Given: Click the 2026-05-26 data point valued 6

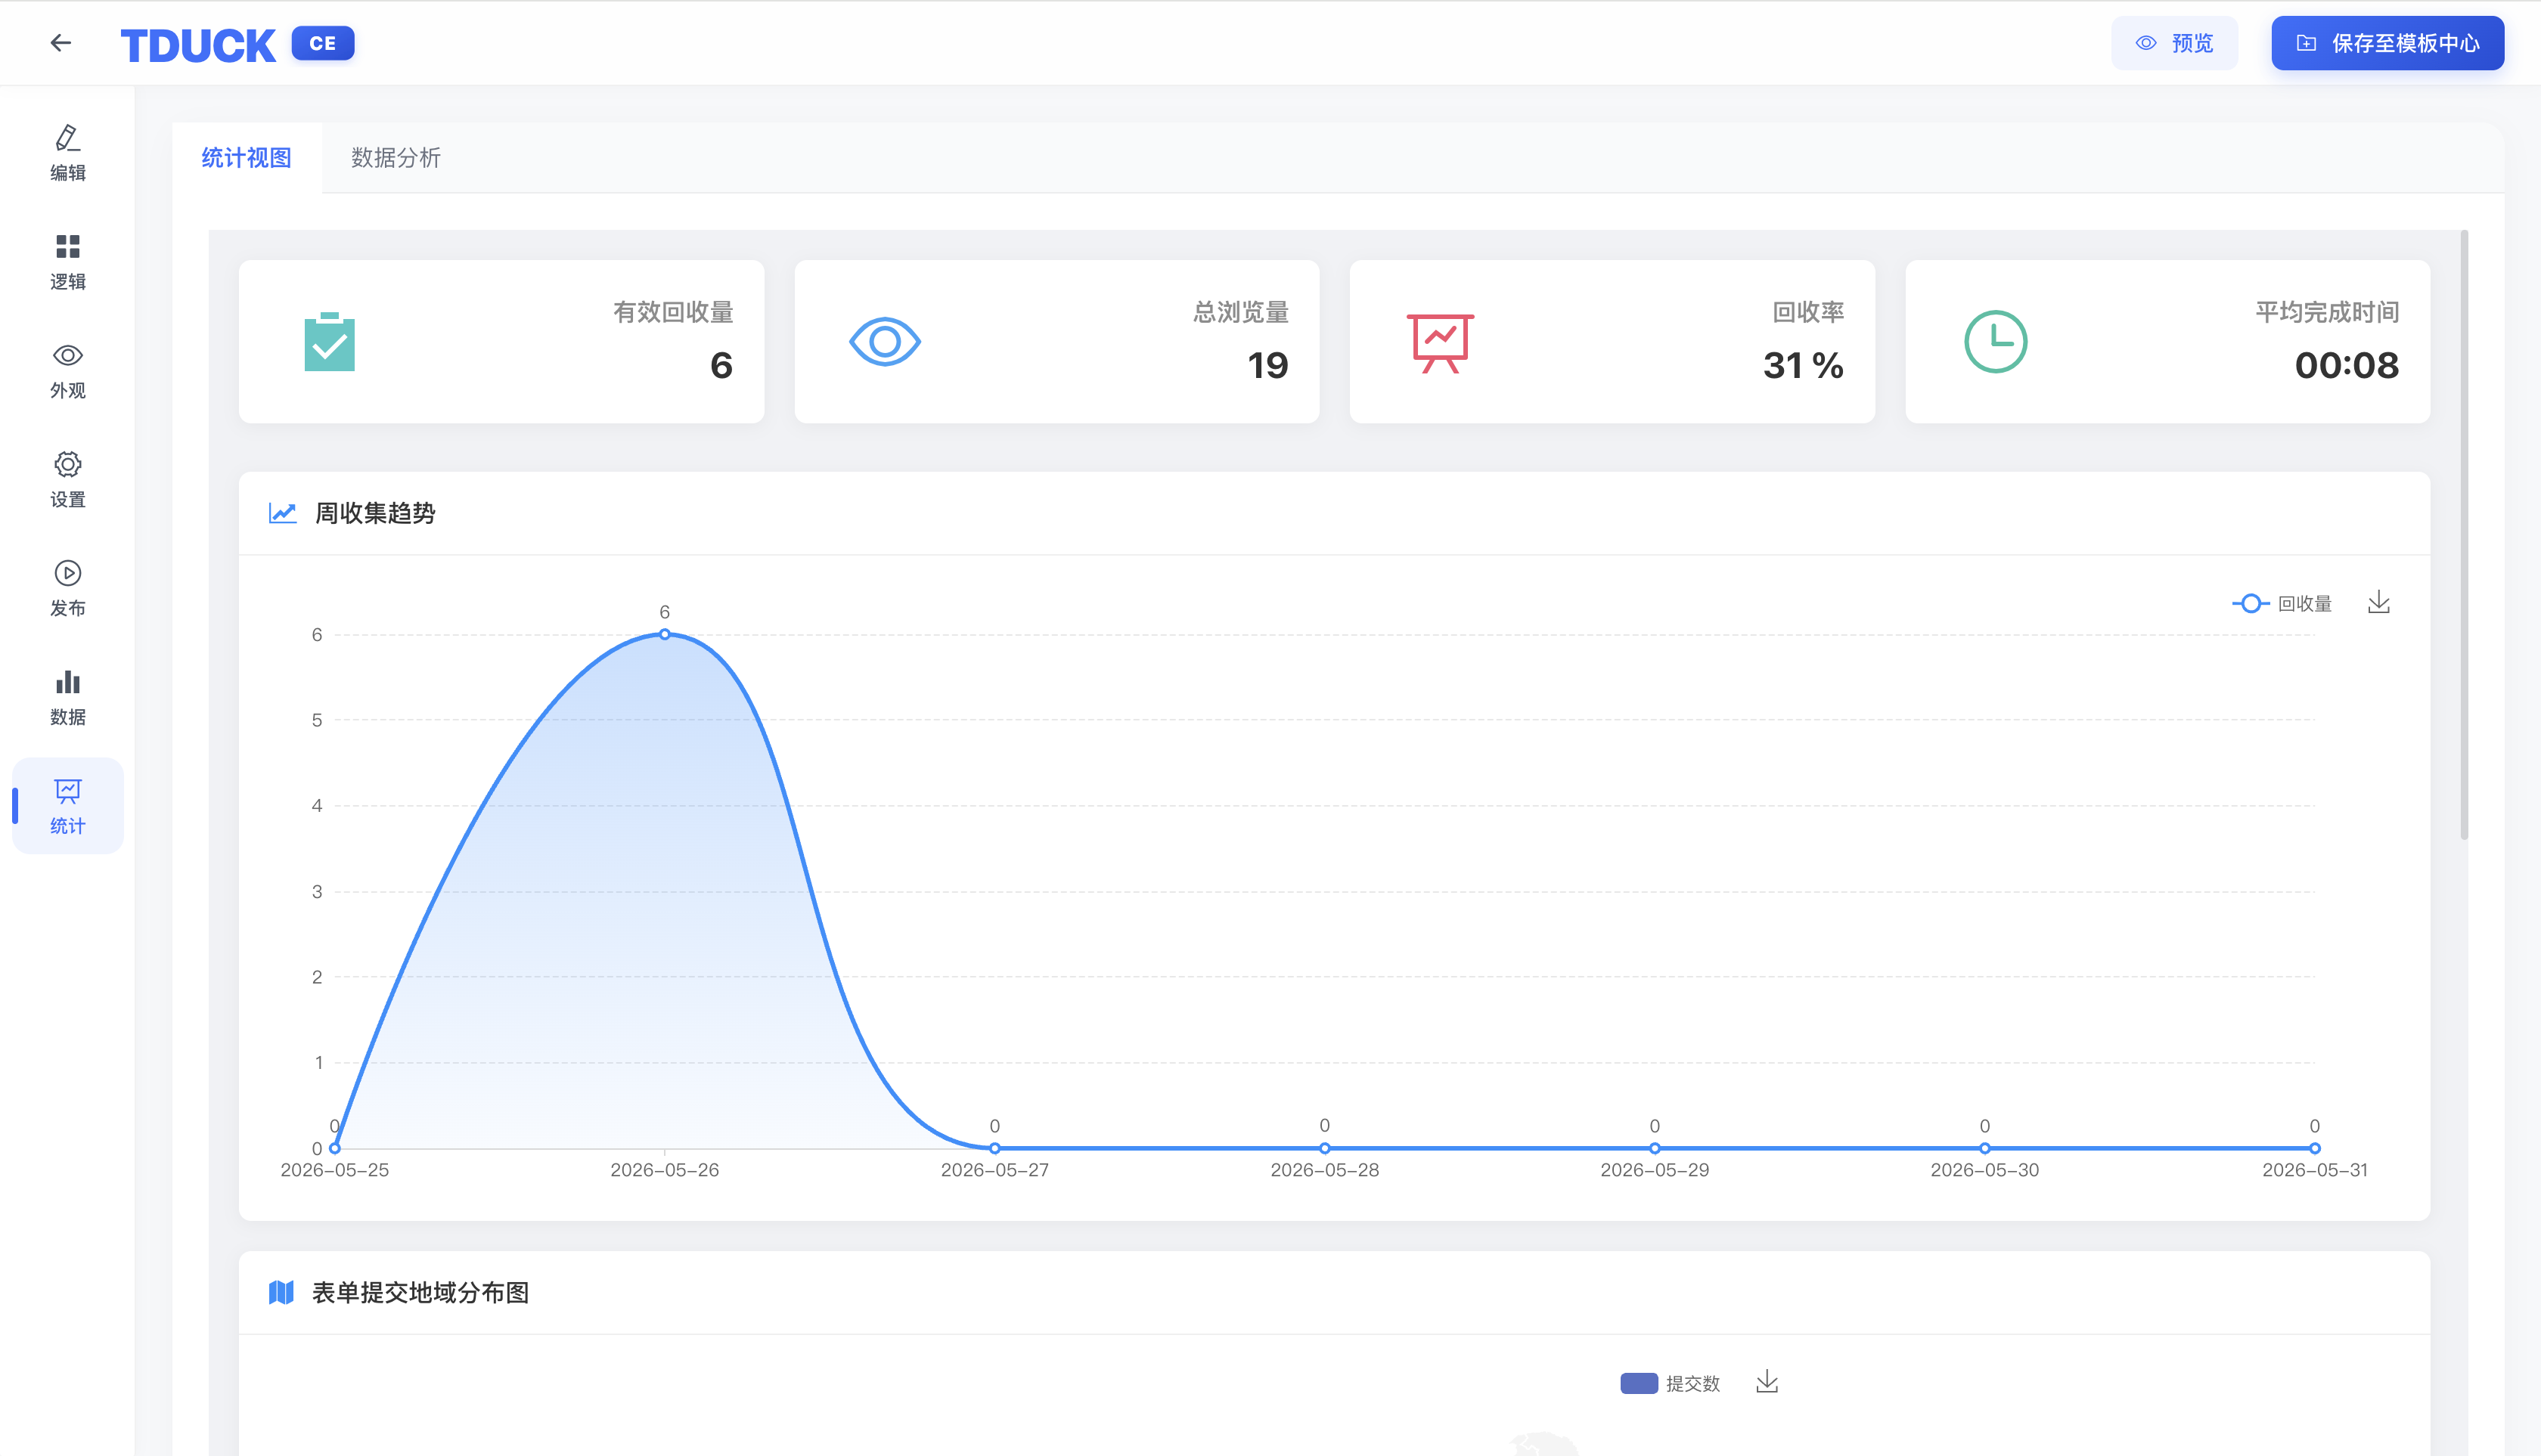Looking at the screenshot, I should click(x=664, y=634).
